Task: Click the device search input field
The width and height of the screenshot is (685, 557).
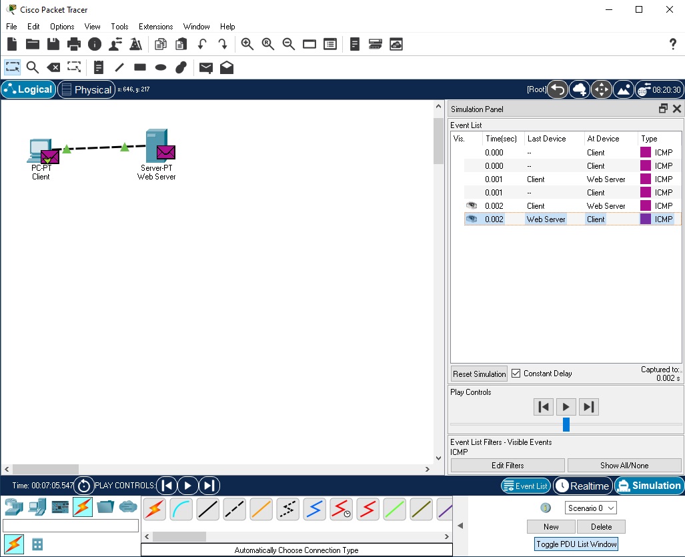Action: (71, 526)
